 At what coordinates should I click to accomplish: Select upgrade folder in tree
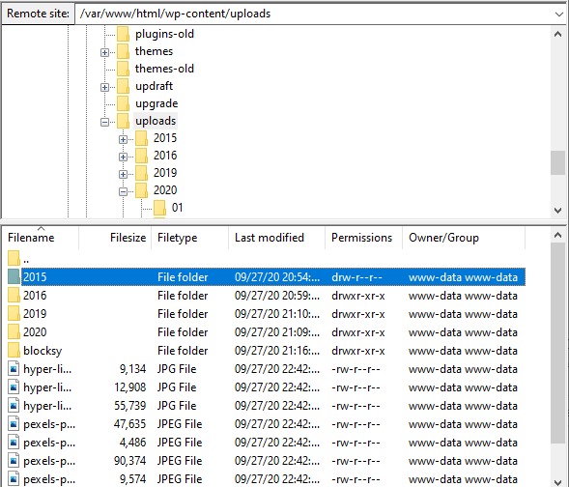156,103
